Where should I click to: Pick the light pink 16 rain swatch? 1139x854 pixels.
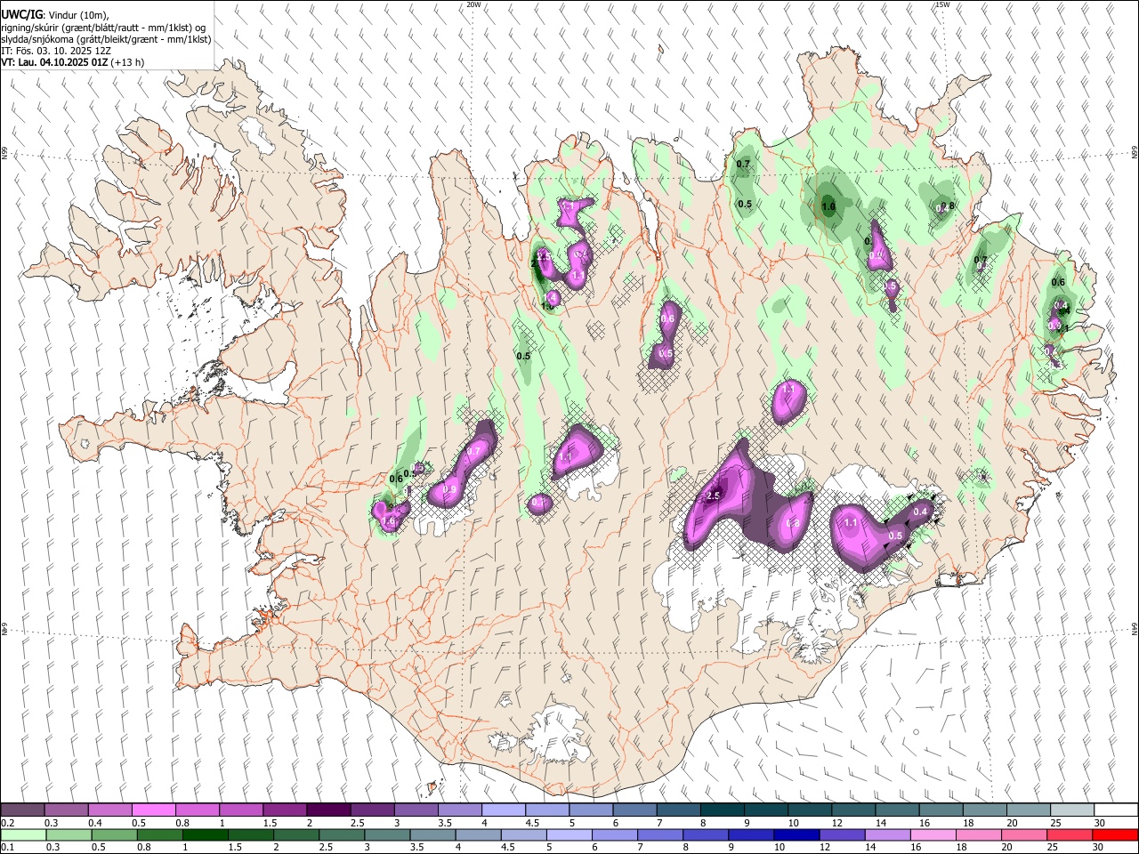click(934, 834)
